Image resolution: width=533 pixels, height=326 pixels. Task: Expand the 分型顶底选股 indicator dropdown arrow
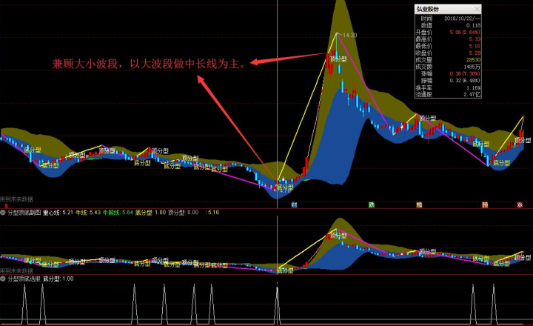3,279
